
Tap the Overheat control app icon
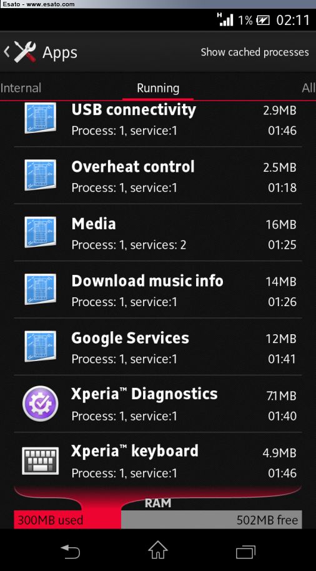click(40, 175)
